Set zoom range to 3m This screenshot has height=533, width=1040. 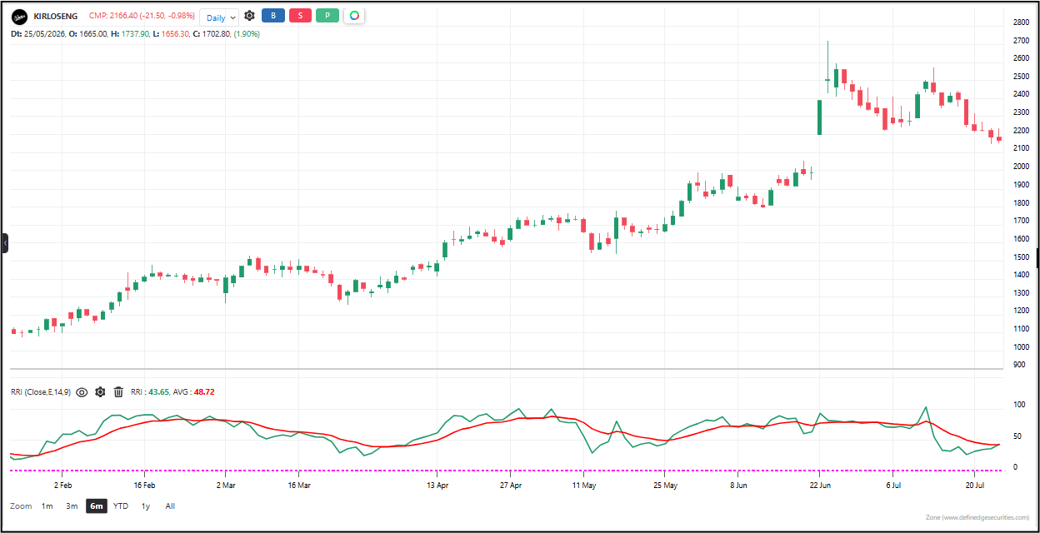(72, 506)
